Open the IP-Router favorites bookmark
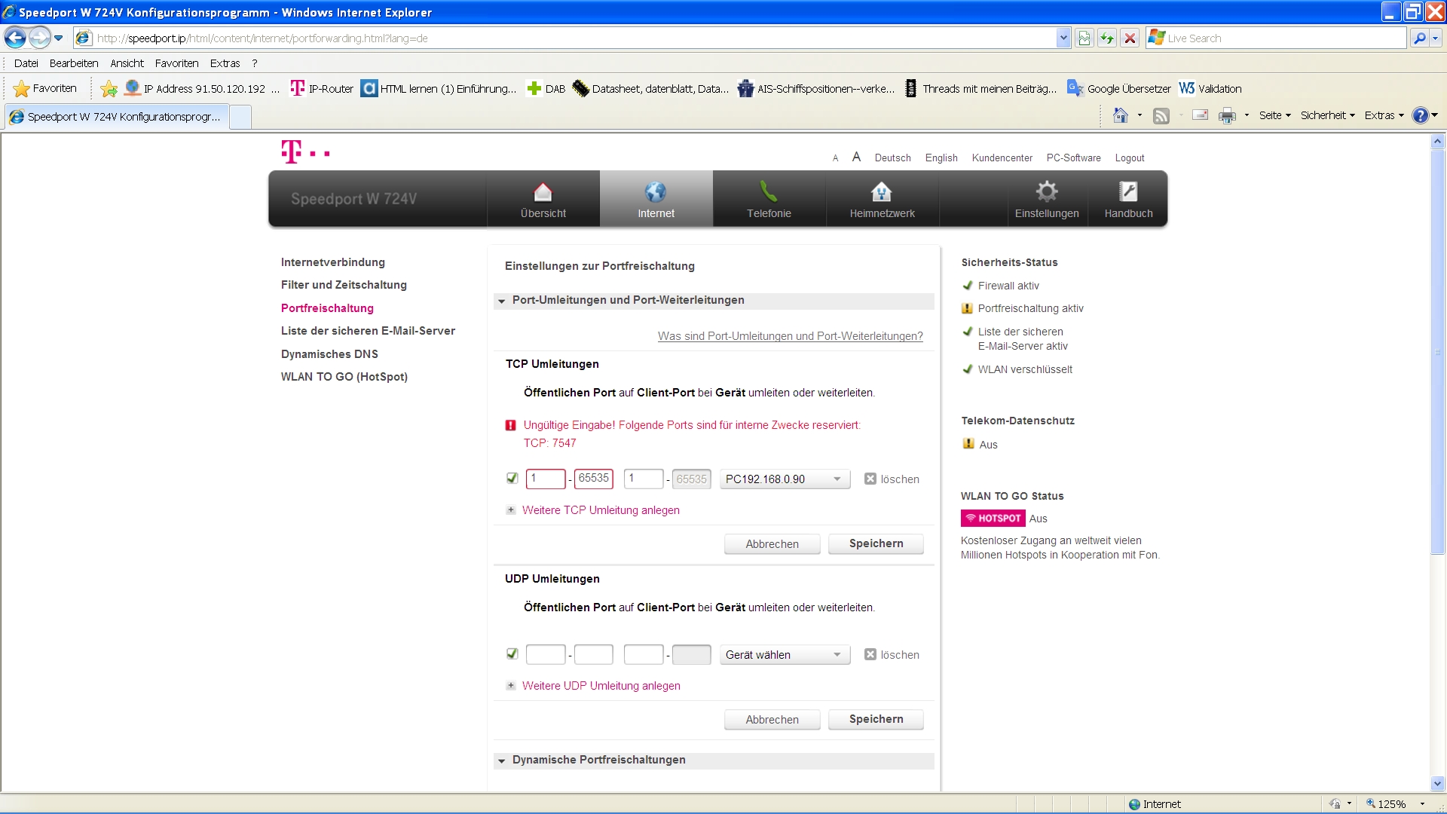 coord(322,89)
